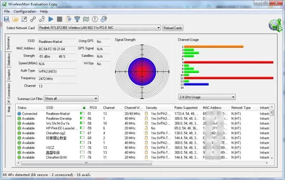The width and height of the screenshot is (285, 180).
Task: Click the connect chain link icon
Action: [33, 19]
